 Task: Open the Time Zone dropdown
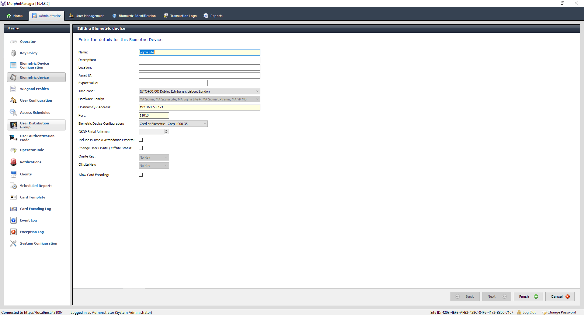[200, 91]
